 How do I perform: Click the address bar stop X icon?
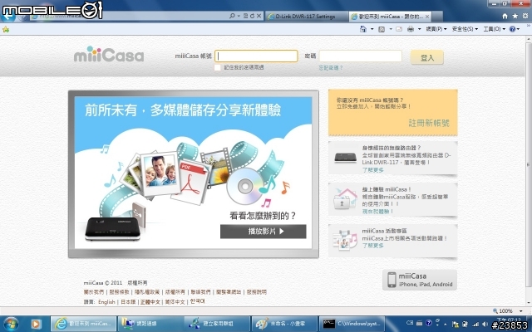(x=259, y=16)
